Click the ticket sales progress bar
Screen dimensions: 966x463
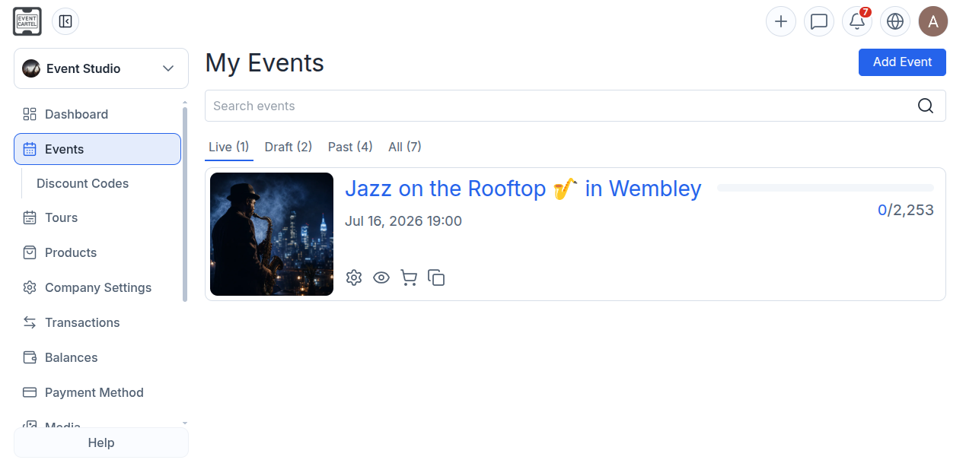pyautogui.click(x=825, y=188)
